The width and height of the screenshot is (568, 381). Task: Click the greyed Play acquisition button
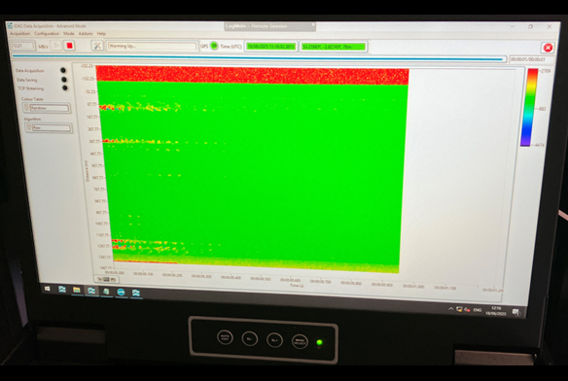(x=55, y=46)
